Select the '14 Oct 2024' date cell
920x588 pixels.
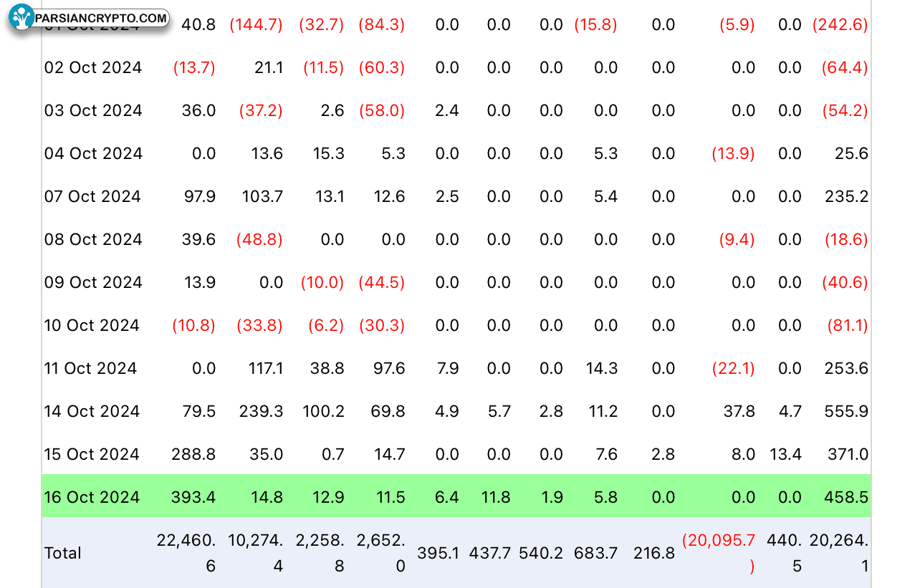click(x=92, y=411)
